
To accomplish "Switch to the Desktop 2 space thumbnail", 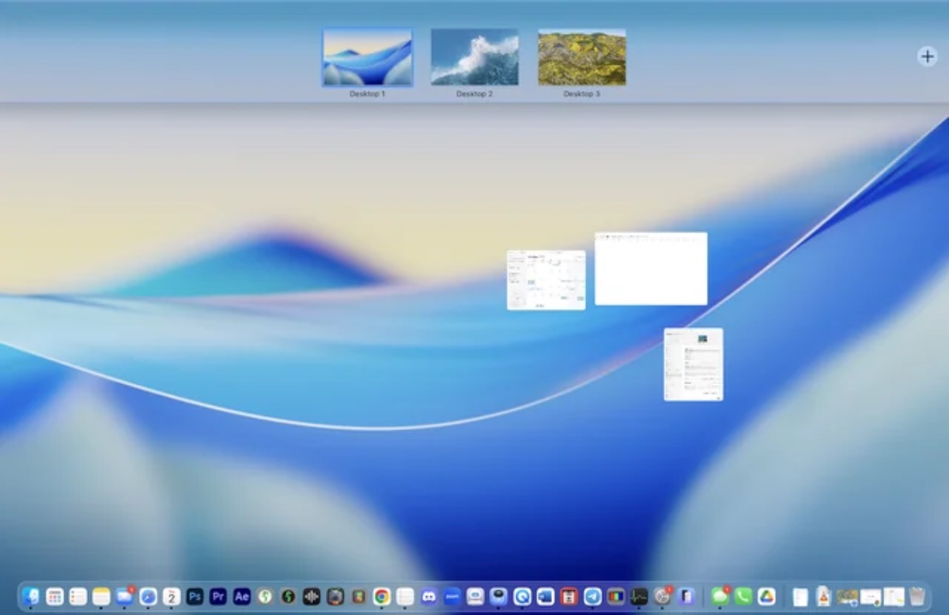I will [475, 58].
